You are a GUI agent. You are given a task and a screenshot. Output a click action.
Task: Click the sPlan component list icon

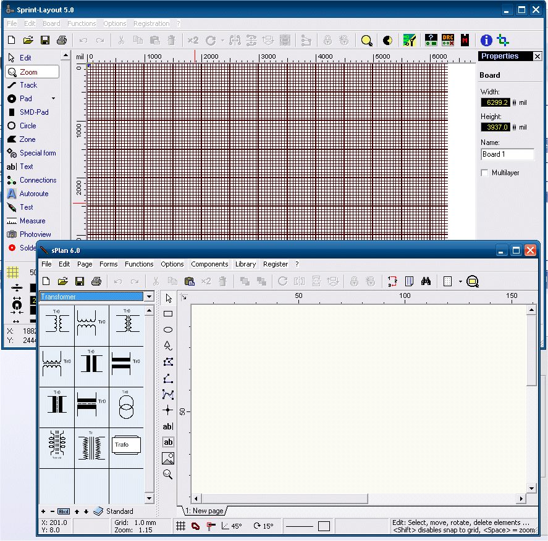(409, 282)
